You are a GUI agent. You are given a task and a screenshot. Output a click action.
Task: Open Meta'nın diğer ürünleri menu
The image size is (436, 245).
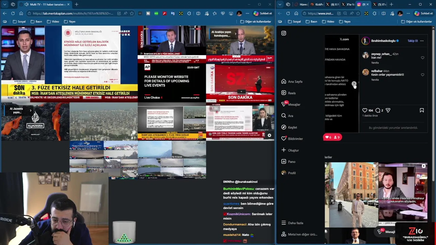tap(299, 234)
